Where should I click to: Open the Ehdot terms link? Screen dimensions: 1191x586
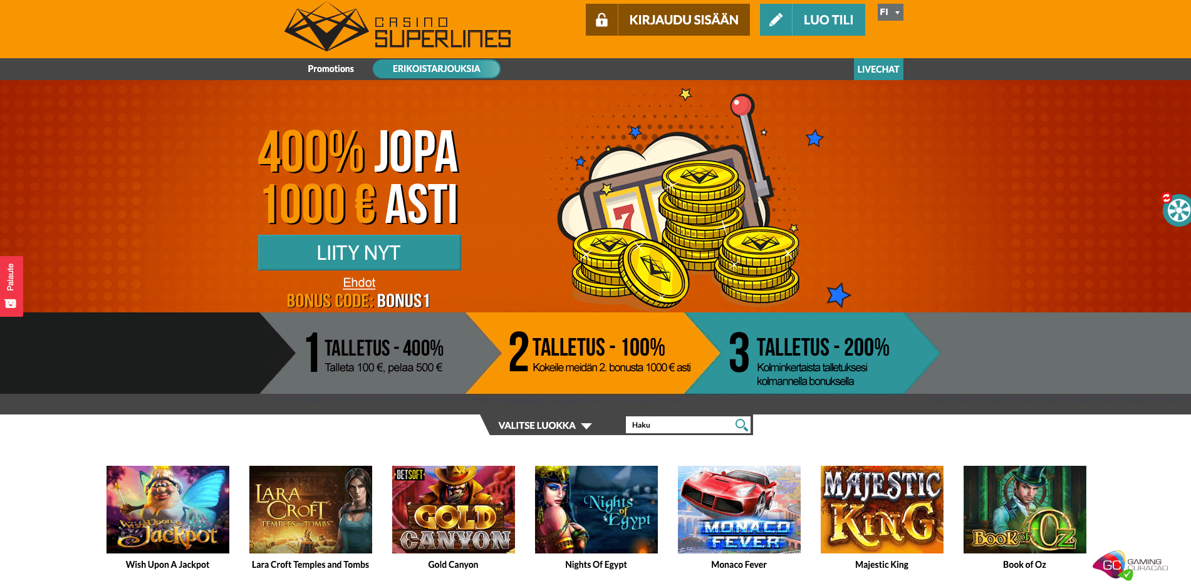click(x=359, y=282)
